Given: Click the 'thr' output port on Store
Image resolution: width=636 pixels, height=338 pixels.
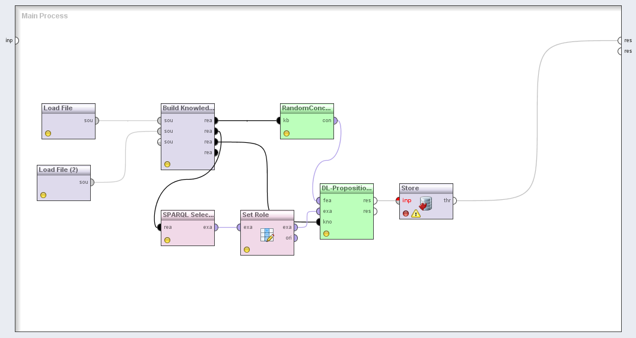Looking at the screenshot, I should 454,200.
